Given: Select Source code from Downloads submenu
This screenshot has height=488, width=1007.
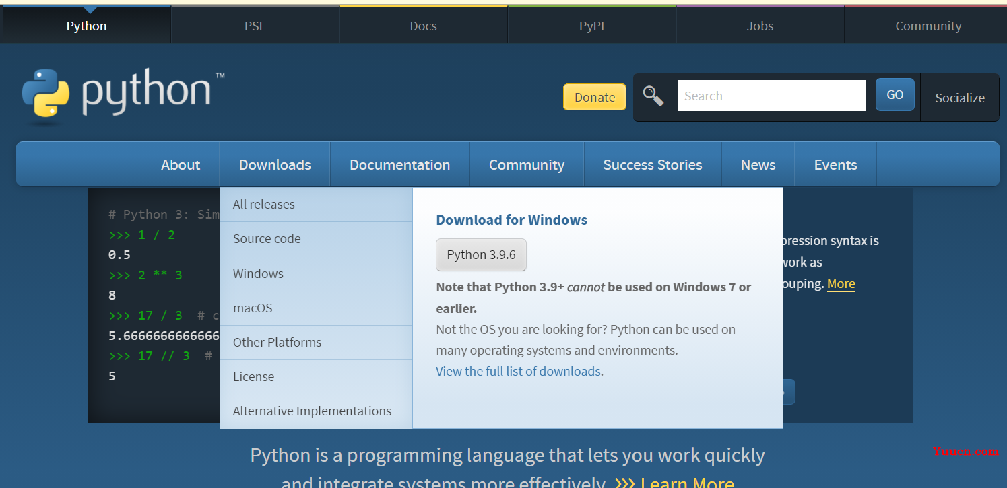Looking at the screenshot, I should (x=316, y=239).
